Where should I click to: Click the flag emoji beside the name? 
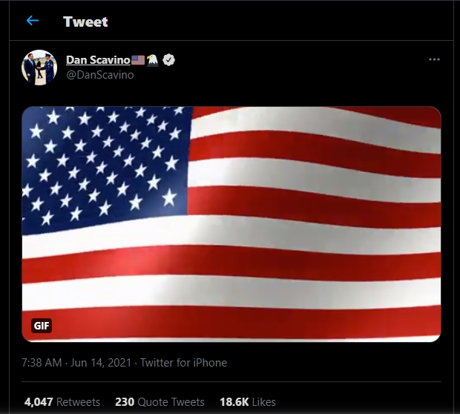[138, 60]
